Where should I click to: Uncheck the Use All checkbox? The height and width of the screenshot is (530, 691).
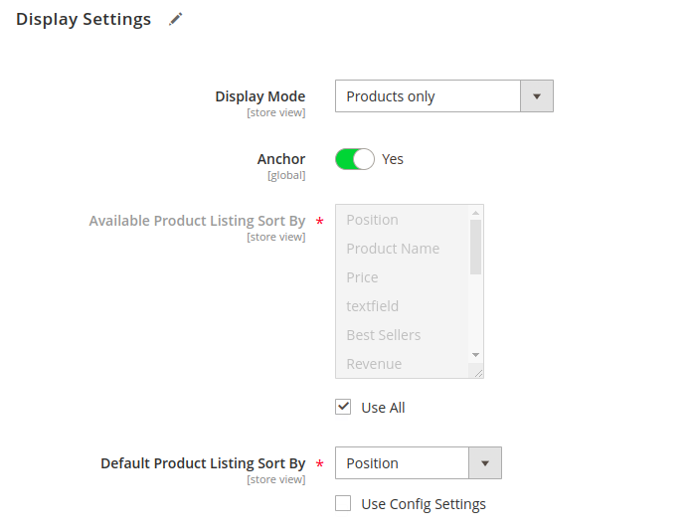click(343, 407)
